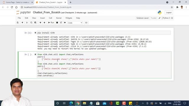The image size is (189, 106).
Task: Open the Help menu
Action: click(78, 18)
